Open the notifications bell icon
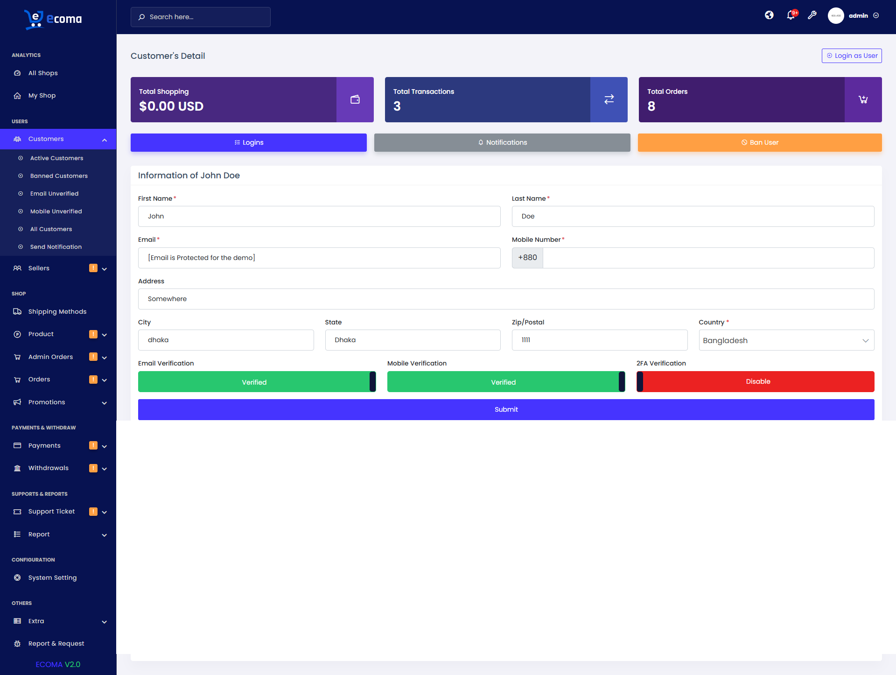896x675 pixels. 791,15
